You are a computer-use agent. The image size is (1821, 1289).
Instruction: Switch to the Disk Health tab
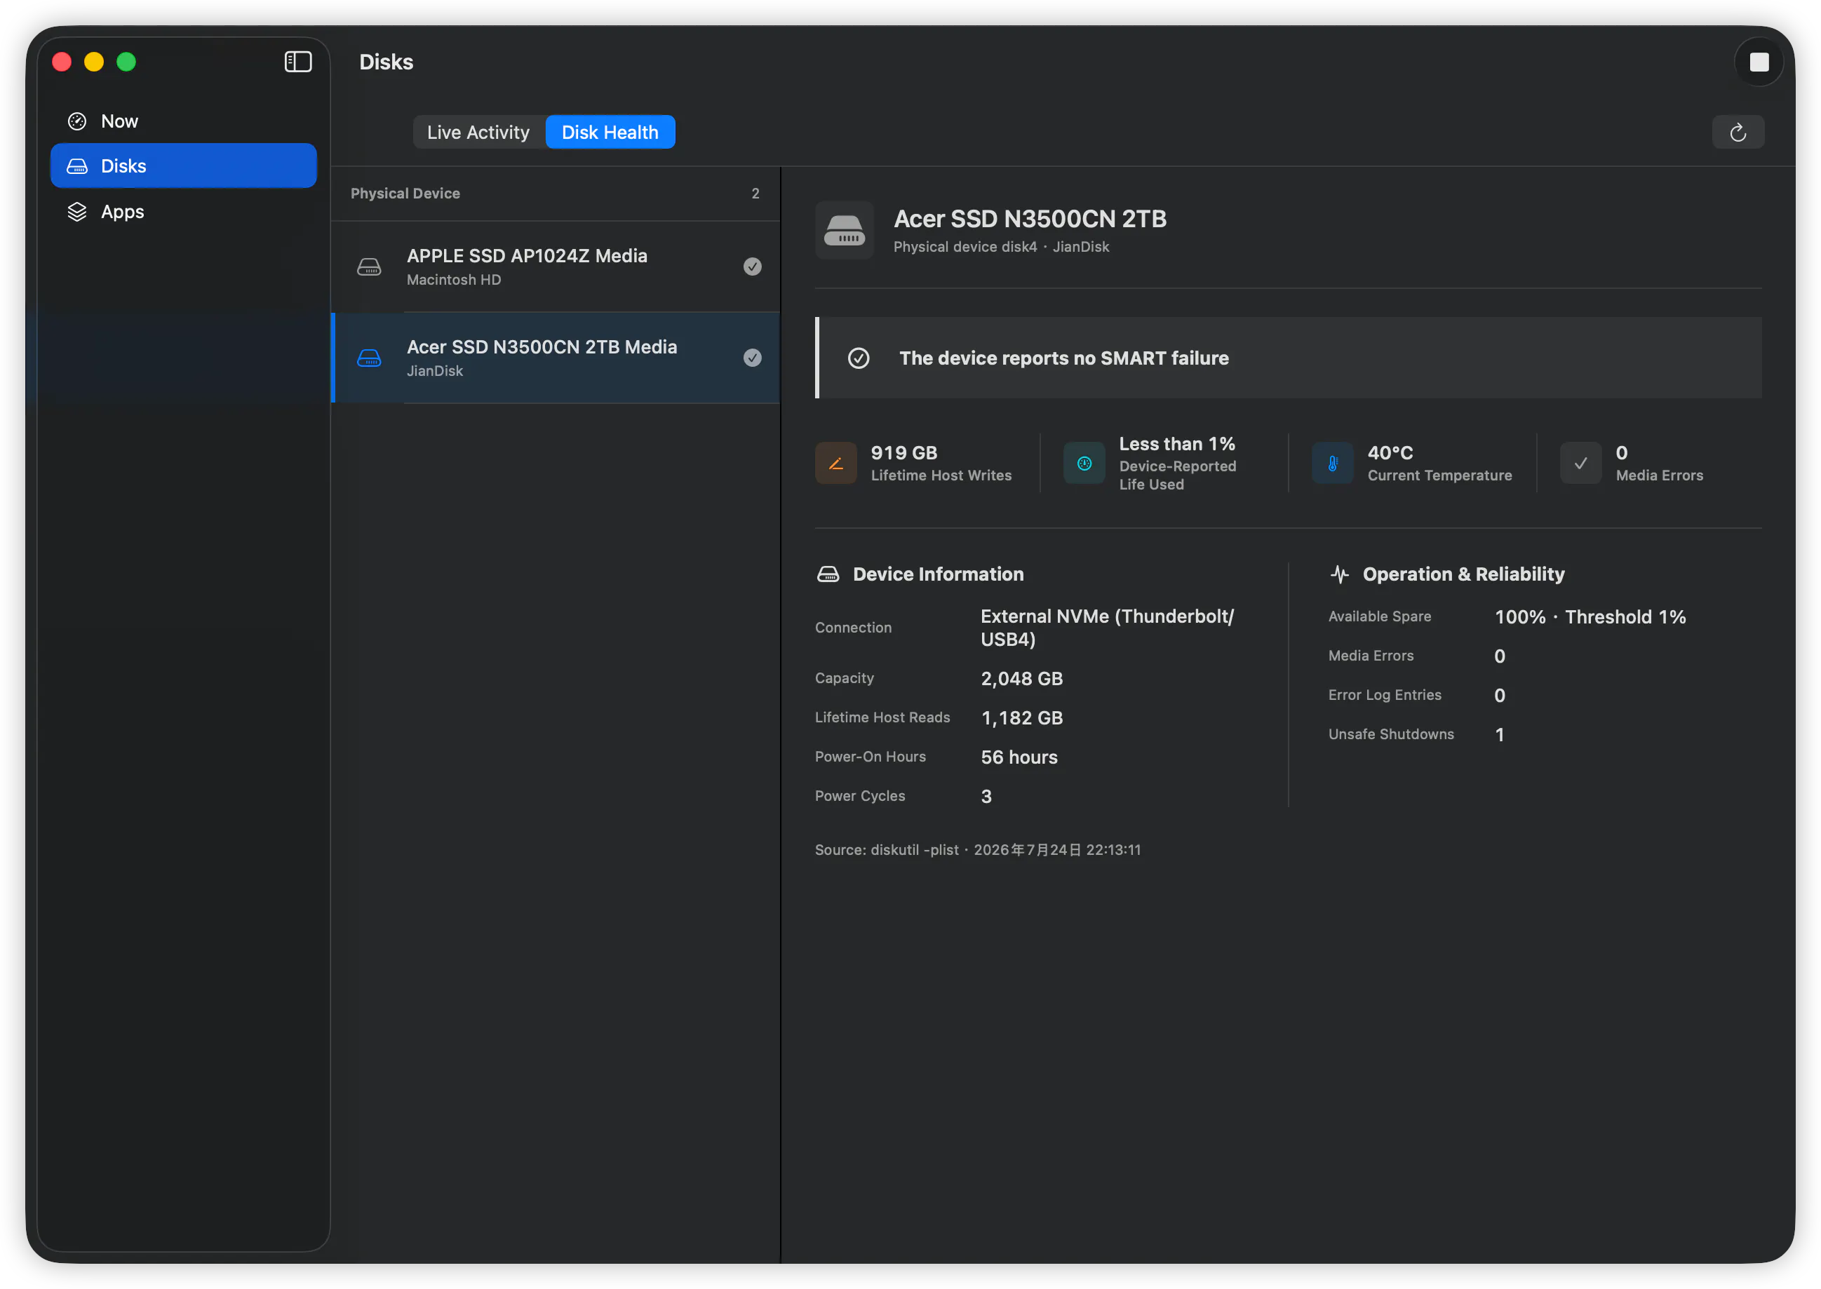[610, 132]
